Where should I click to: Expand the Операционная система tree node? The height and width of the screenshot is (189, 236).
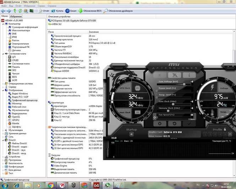3,83
